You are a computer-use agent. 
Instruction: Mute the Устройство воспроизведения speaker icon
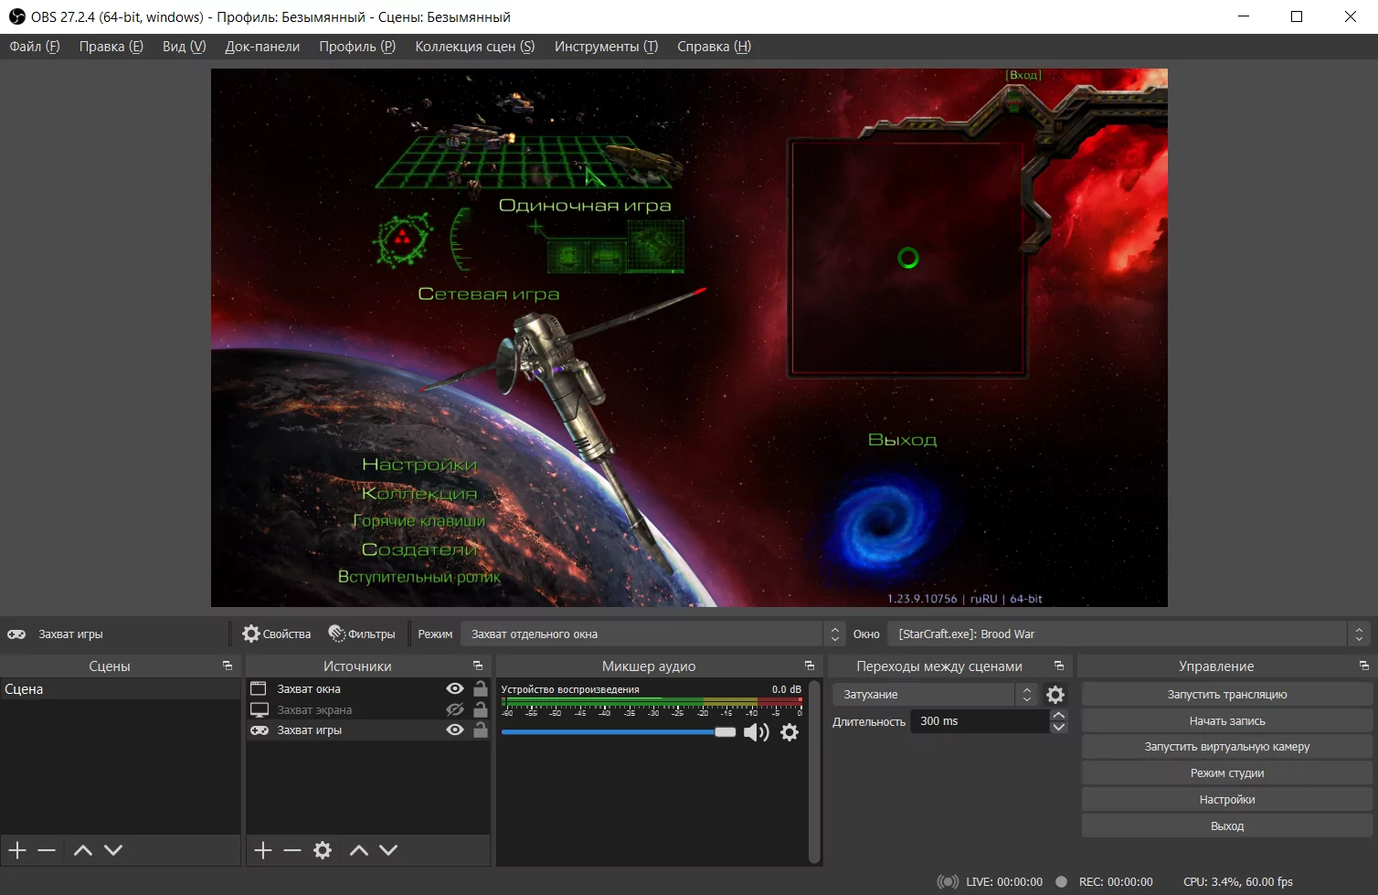point(756,732)
